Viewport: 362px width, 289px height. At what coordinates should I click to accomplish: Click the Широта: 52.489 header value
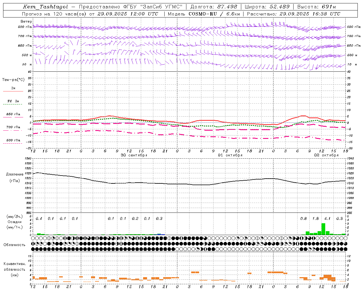click(267, 7)
